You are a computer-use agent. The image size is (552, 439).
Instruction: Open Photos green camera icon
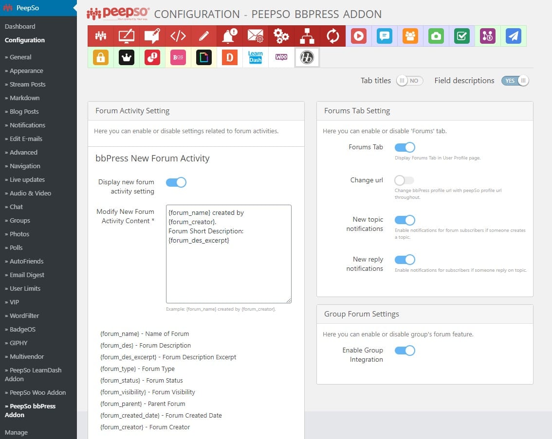pyautogui.click(x=436, y=36)
